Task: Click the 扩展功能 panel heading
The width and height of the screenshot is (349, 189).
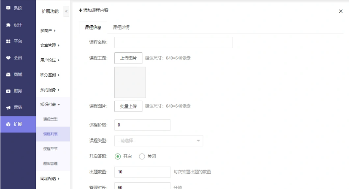Action: [x=50, y=11]
